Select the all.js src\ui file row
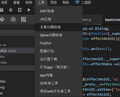Image resolution: width=120 pixels, height=97 pixels. [x=17, y=51]
